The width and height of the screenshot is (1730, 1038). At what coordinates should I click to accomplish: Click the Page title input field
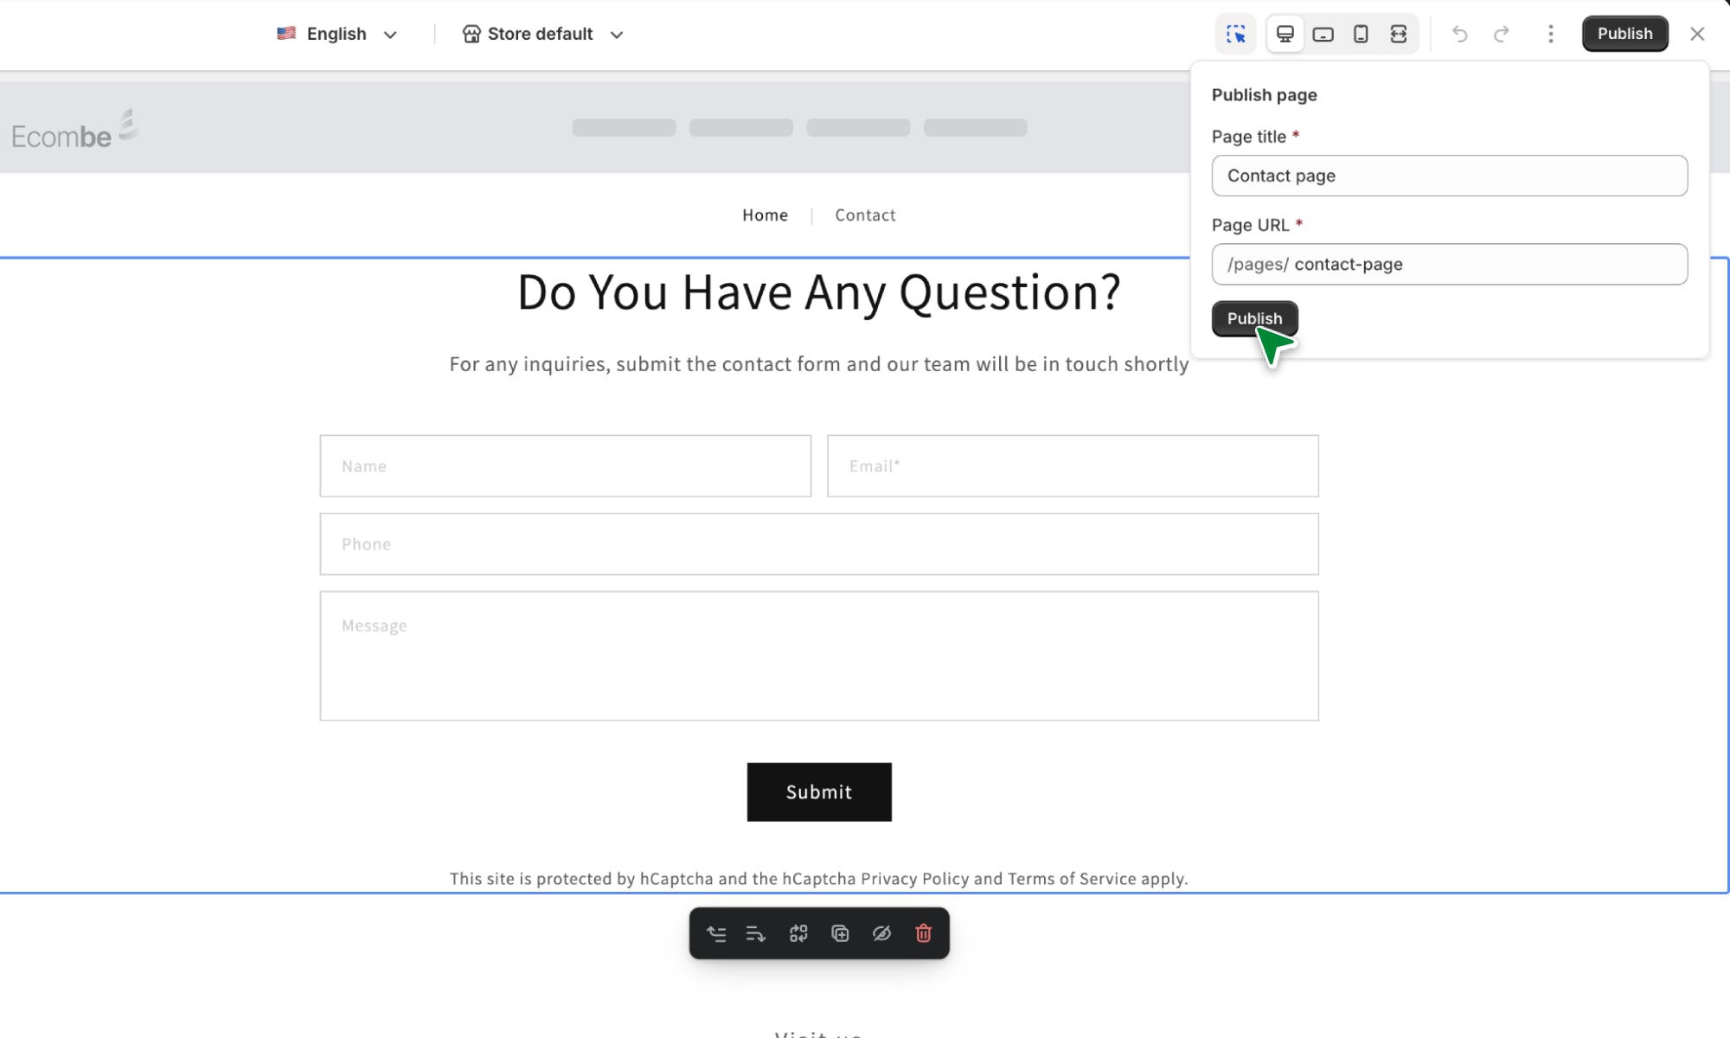pos(1449,176)
